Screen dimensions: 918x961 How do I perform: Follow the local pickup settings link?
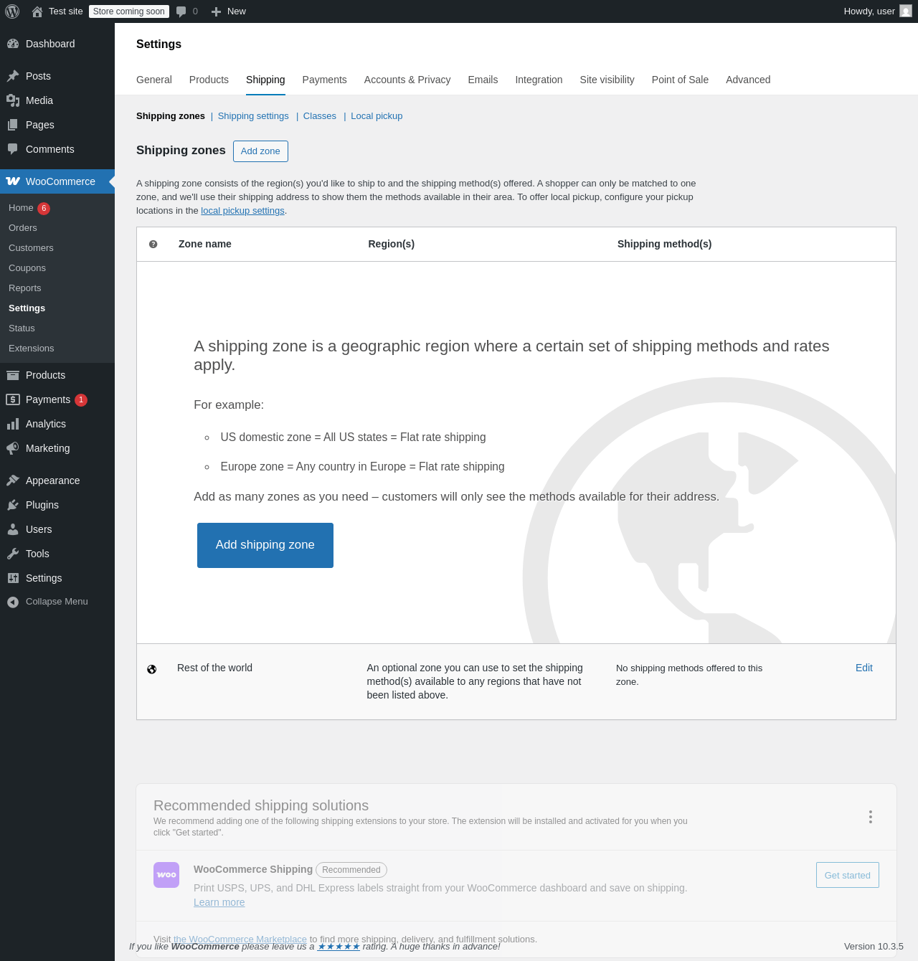click(x=242, y=211)
